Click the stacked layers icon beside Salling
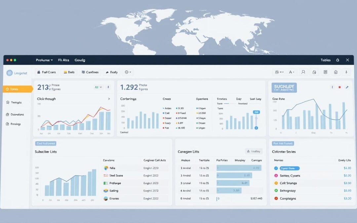Viewport: 357px width, 223px height. coord(106,191)
